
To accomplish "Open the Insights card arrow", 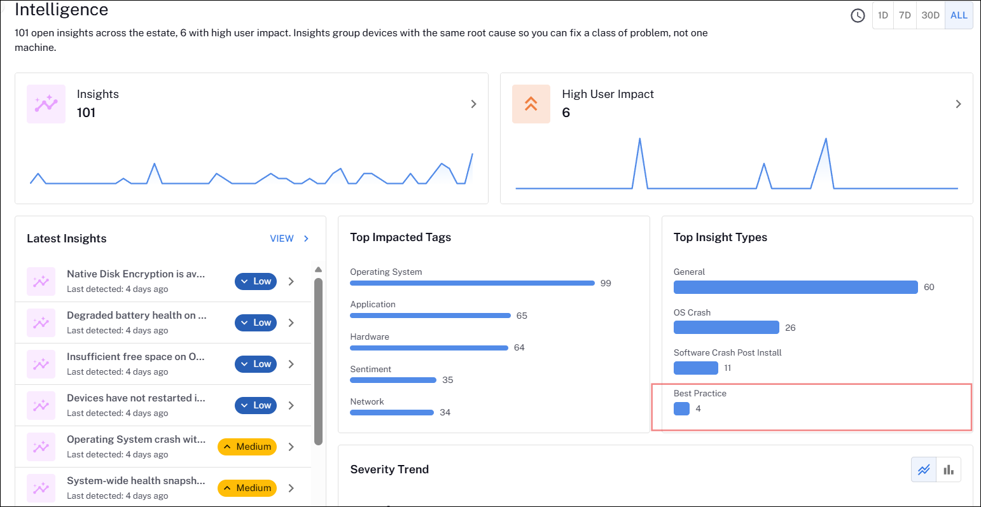I will point(473,104).
